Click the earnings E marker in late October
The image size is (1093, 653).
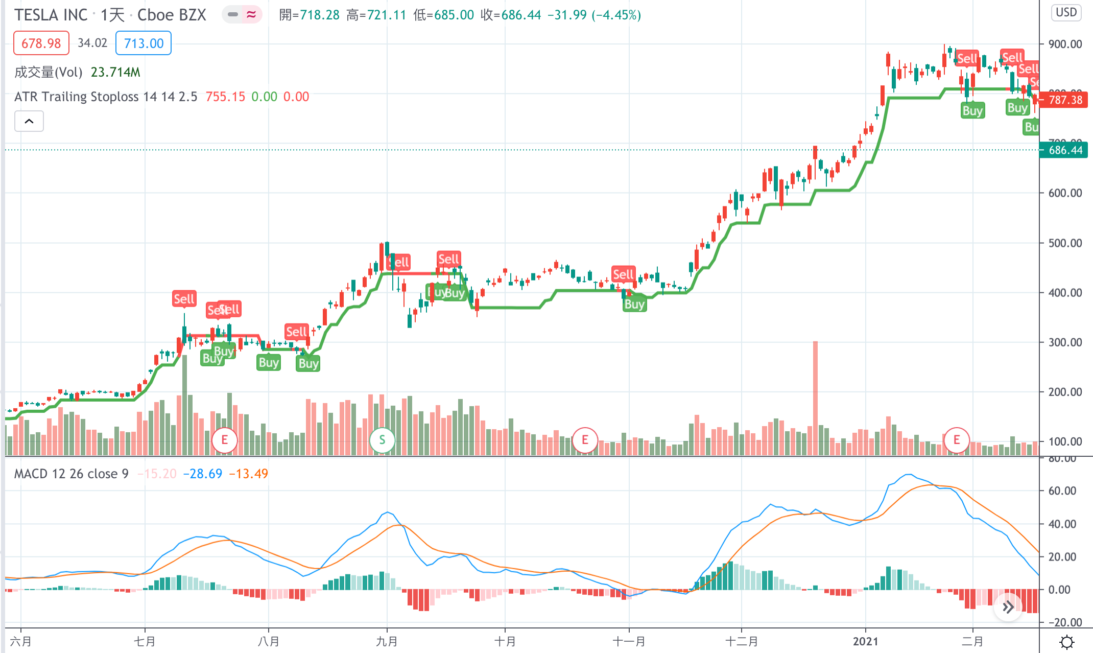pos(585,440)
